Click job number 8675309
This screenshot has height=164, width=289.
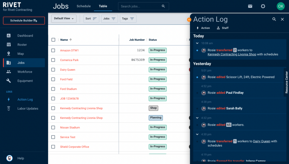(x=138, y=60)
